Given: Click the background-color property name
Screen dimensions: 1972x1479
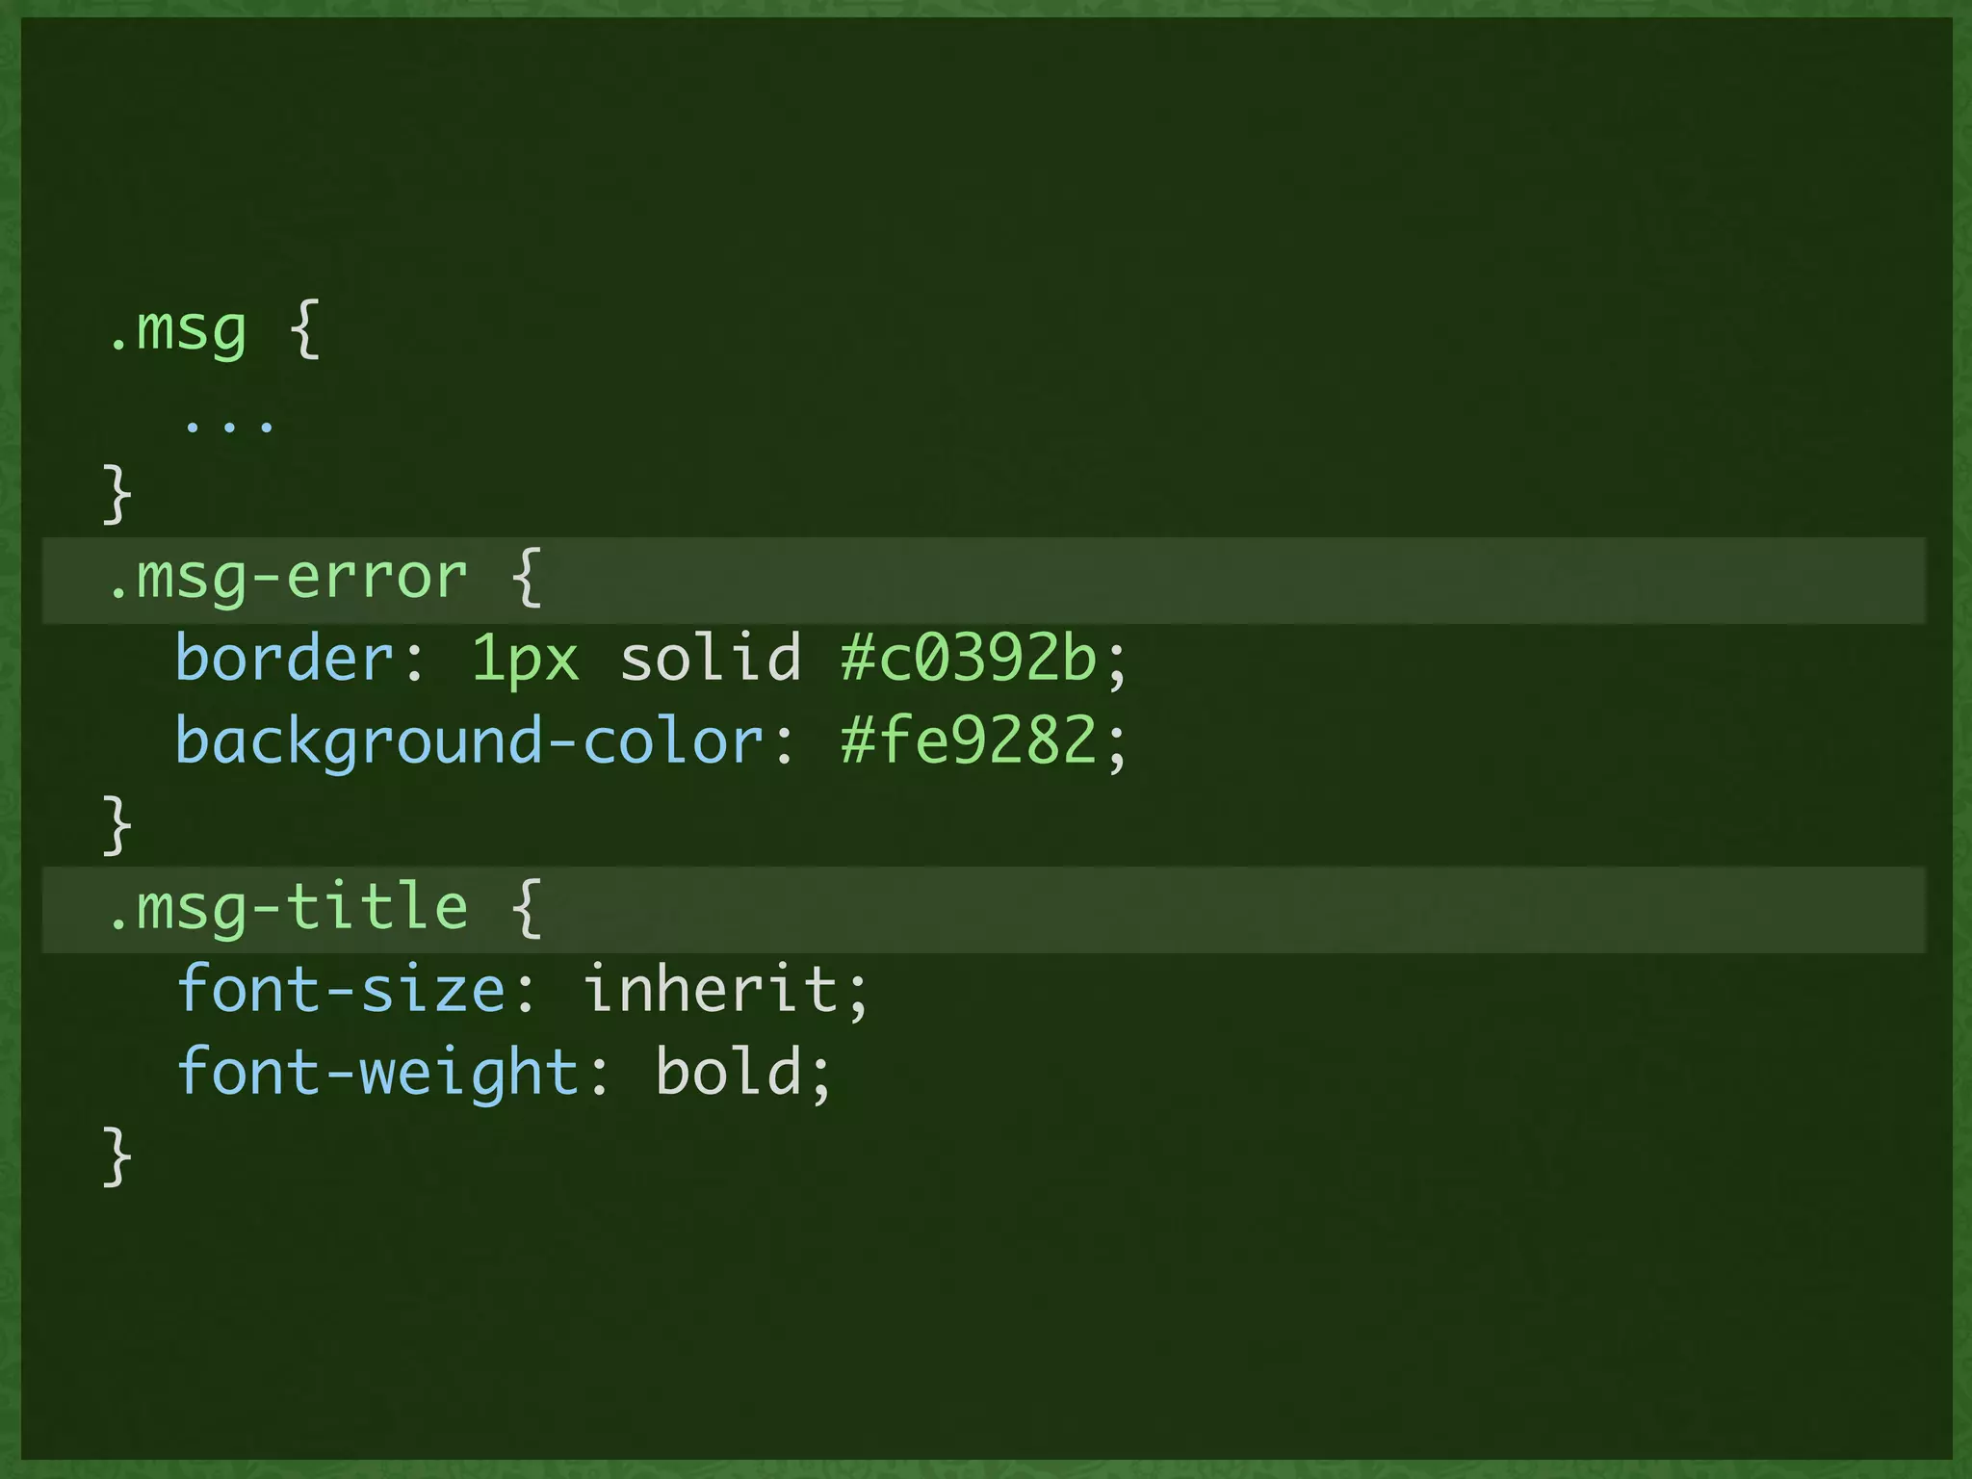Looking at the screenshot, I should [x=470, y=741].
